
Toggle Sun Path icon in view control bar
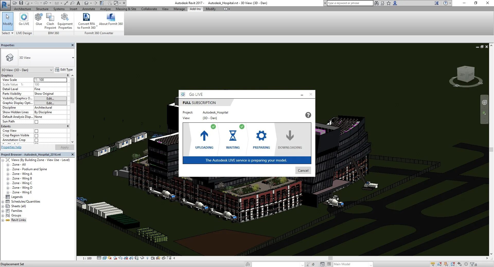click(x=110, y=258)
